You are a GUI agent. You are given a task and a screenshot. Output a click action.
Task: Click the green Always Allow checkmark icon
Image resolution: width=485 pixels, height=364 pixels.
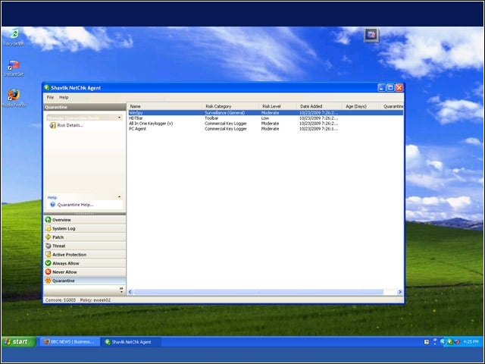48,263
